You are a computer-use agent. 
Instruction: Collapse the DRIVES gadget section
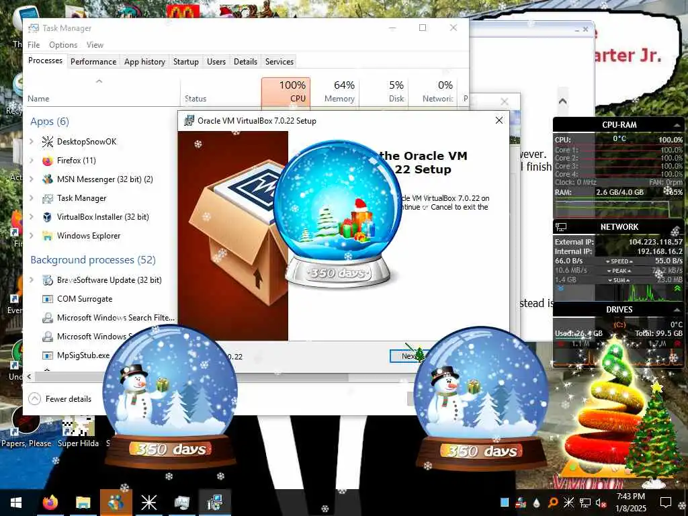677,310
